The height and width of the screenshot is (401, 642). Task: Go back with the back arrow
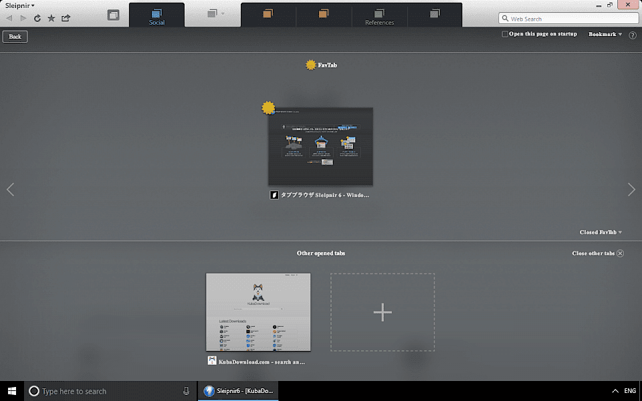[x=9, y=18]
